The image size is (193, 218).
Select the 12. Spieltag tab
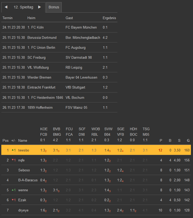click(23, 7)
